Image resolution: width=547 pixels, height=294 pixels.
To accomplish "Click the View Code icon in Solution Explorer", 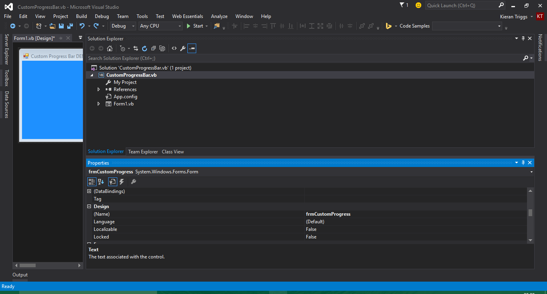I will point(174,48).
